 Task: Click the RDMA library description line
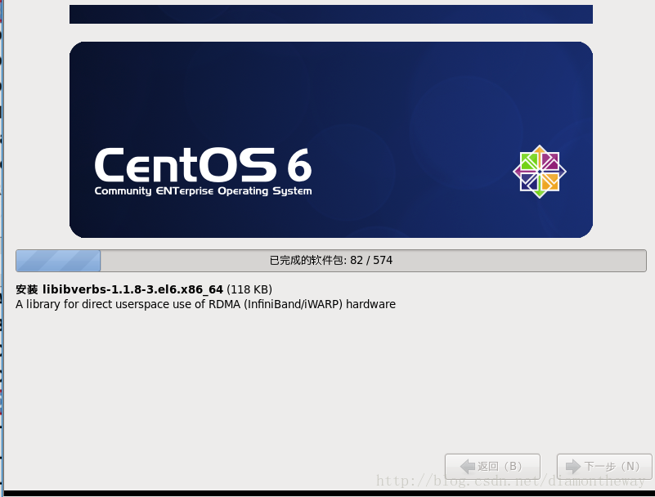click(x=205, y=304)
